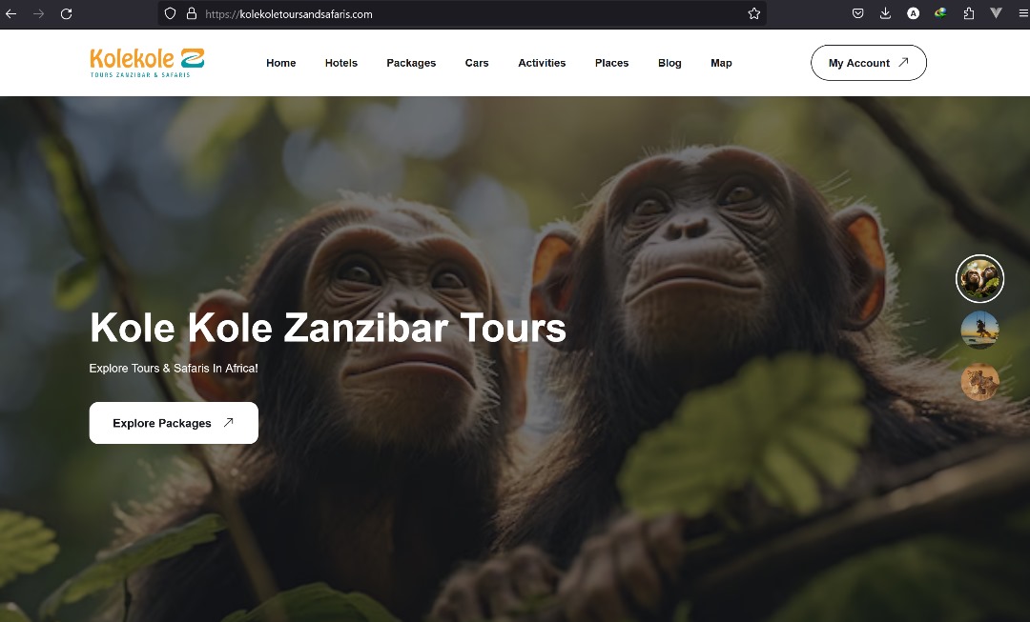Click the Explore Packages button
Screen dimensions: 1030x622
click(174, 423)
